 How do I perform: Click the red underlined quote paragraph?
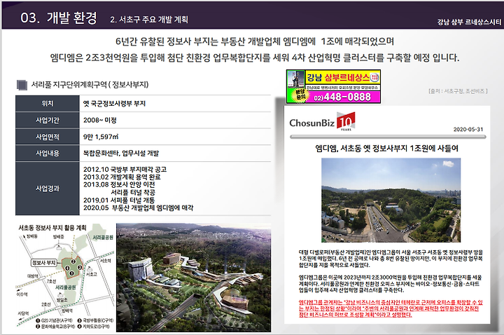click(x=391, y=308)
